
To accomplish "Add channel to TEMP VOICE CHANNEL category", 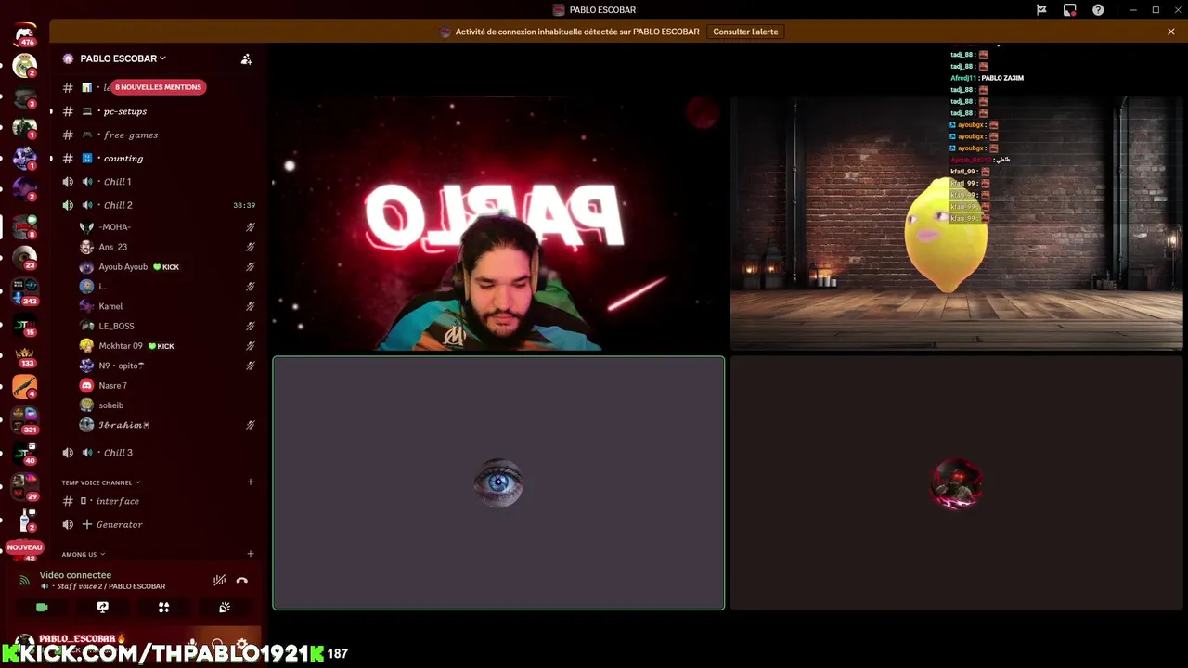I will 251,482.
